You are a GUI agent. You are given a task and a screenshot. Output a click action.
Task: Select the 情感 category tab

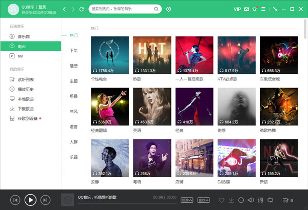[x=73, y=66]
